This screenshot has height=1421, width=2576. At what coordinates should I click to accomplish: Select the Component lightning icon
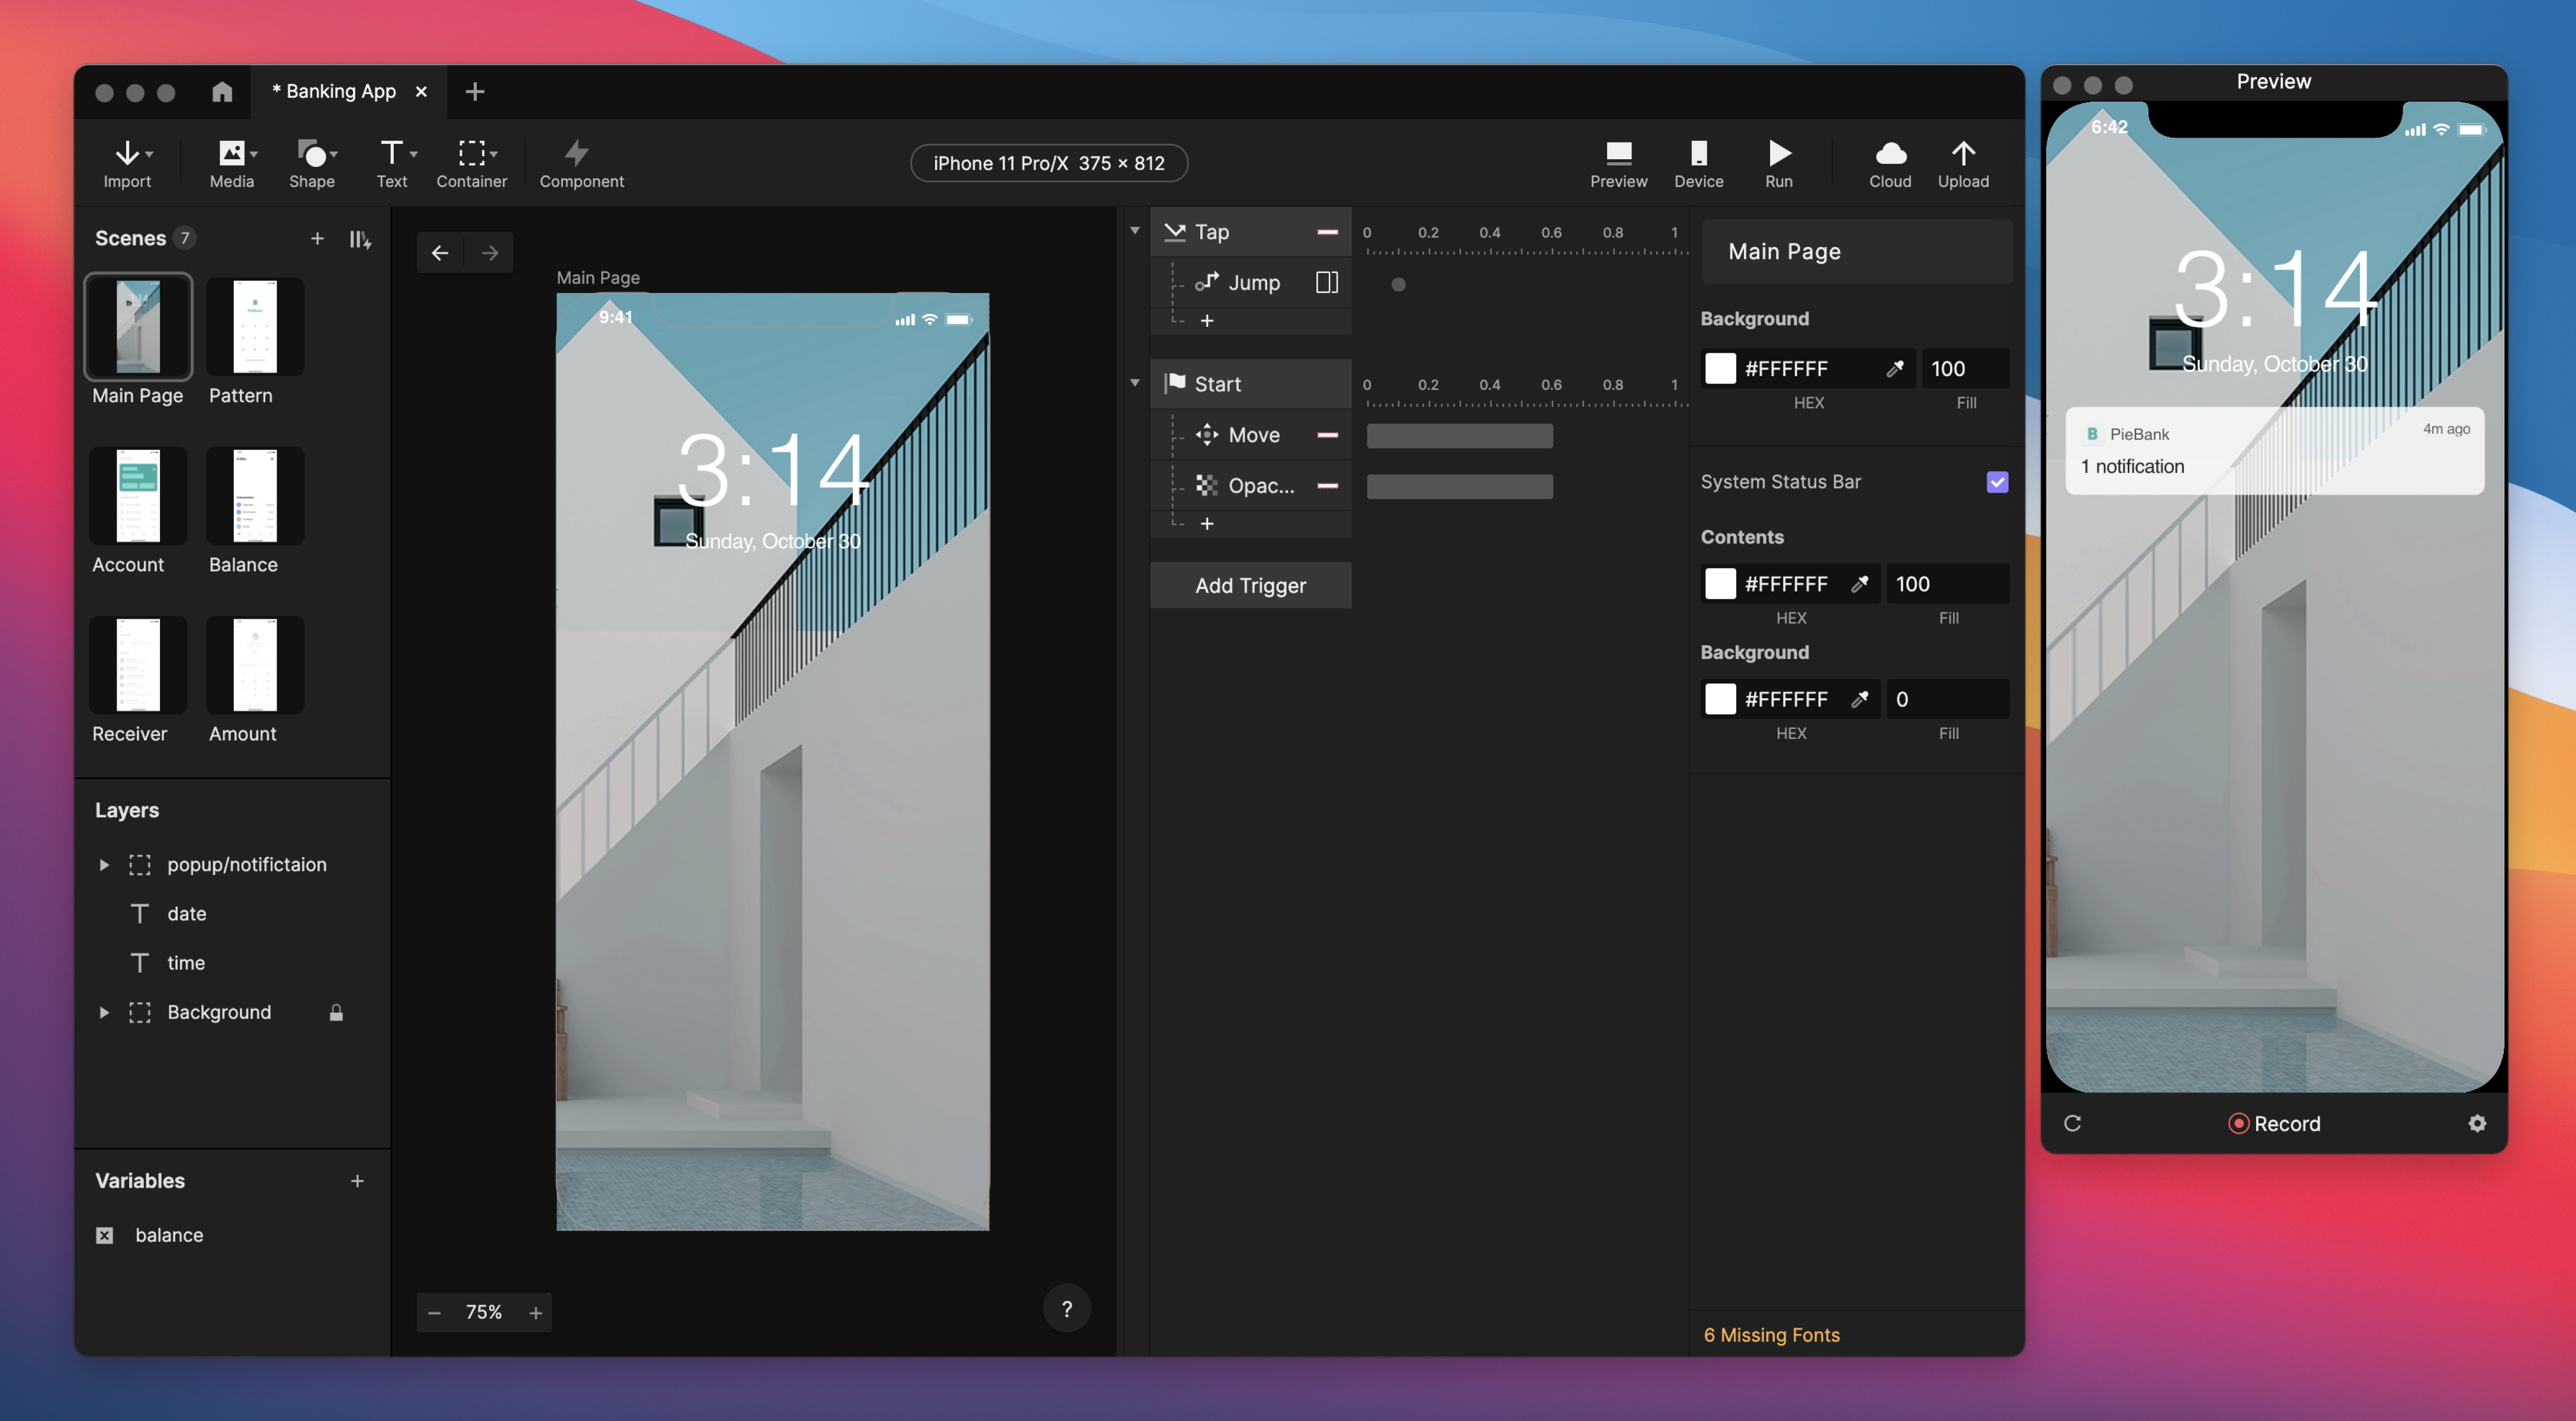577,154
